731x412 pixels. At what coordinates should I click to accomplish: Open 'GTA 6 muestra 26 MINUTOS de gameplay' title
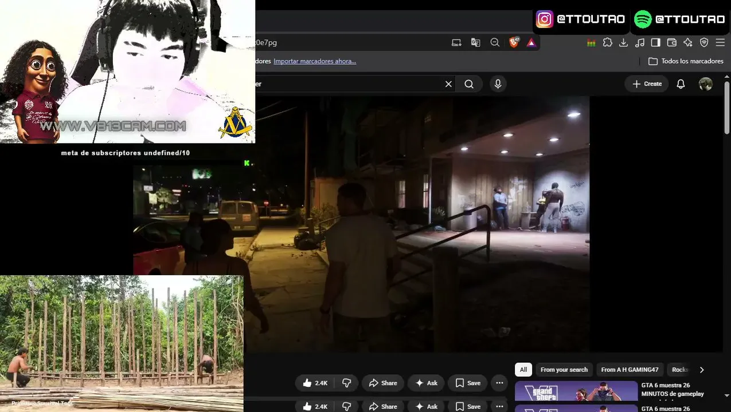click(x=674, y=390)
